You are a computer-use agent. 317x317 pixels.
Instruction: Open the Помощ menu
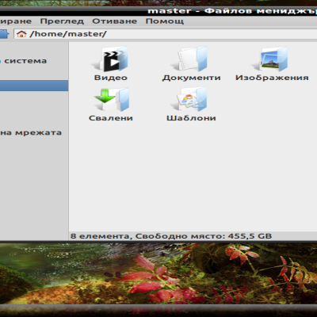(165, 21)
